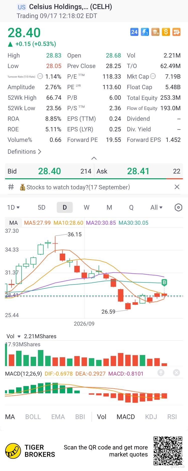Open the Definitions link

pyautogui.click(x=24, y=152)
